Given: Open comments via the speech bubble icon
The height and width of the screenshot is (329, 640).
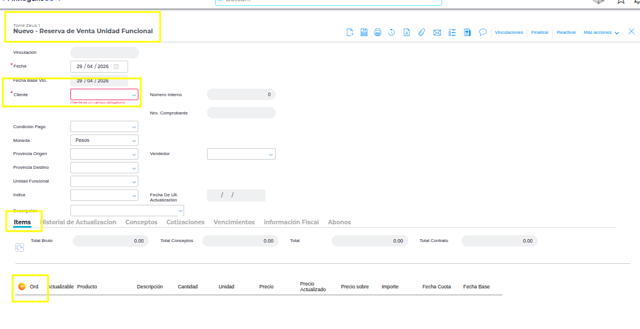Looking at the screenshot, I should tap(483, 32).
